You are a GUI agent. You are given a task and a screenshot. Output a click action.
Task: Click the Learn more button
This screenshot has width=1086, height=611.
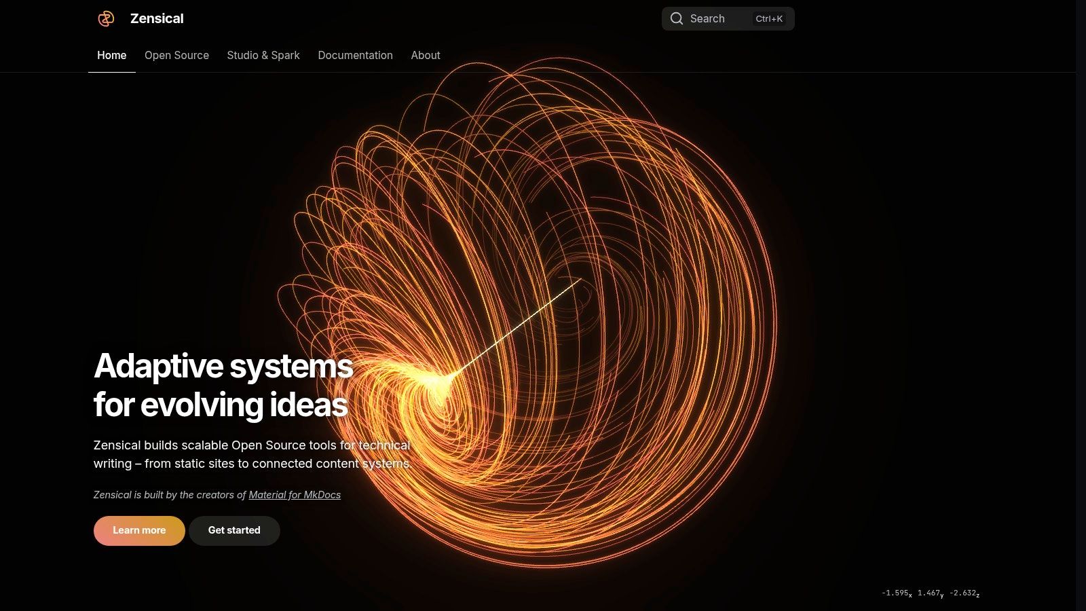click(139, 530)
